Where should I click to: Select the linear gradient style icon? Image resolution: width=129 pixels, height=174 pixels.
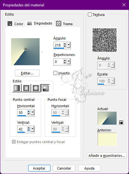coord(17,88)
